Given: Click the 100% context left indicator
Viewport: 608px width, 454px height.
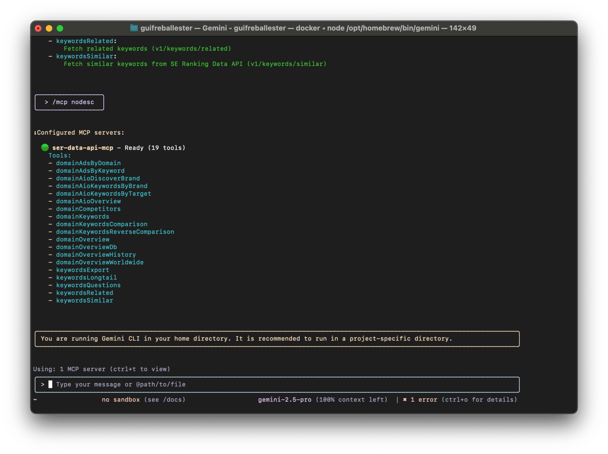Looking at the screenshot, I should pos(351,400).
